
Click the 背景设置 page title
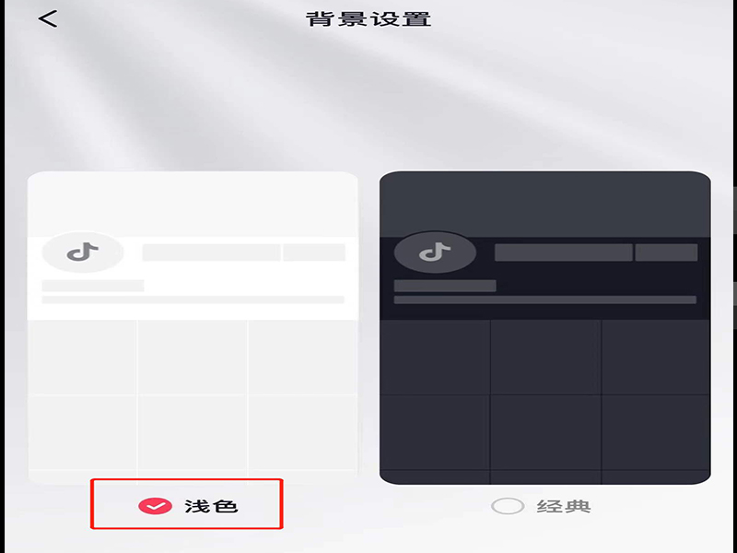pyautogui.click(x=368, y=19)
